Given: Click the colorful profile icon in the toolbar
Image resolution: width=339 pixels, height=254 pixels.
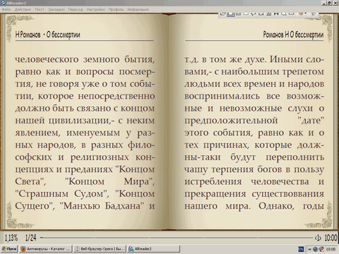Looking at the screenshot, I should pyautogui.click(x=301, y=13).
